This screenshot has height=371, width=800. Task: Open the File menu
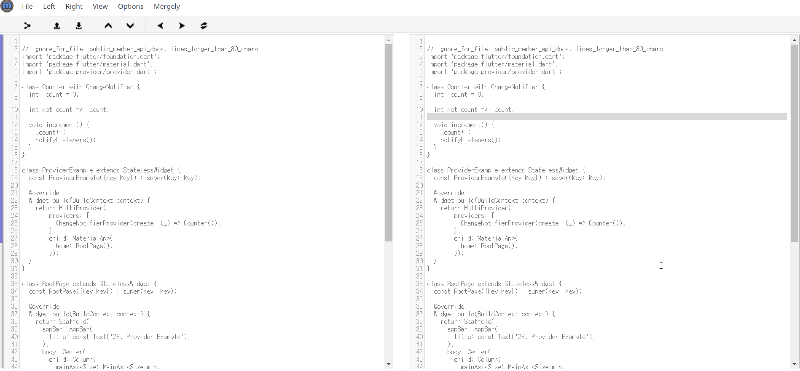27,6
